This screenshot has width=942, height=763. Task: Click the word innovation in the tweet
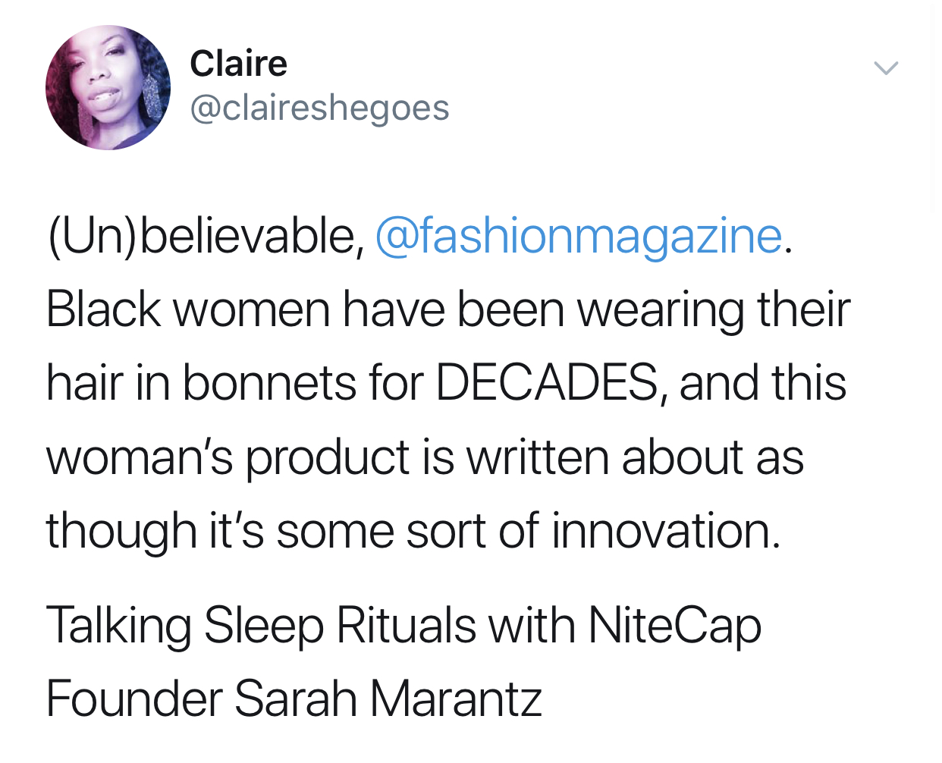coord(664,530)
